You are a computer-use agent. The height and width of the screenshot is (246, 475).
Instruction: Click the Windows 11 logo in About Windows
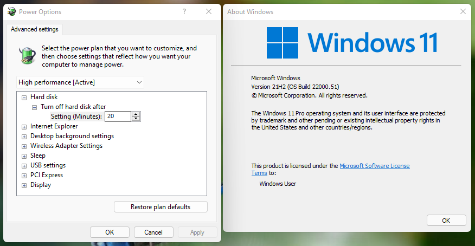(352, 43)
